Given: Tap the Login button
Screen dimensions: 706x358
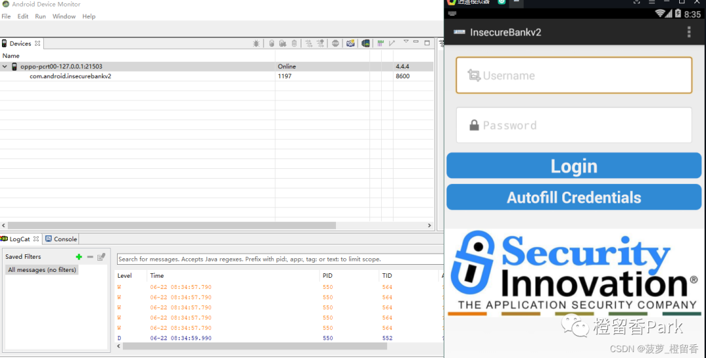Looking at the screenshot, I should tap(574, 166).
